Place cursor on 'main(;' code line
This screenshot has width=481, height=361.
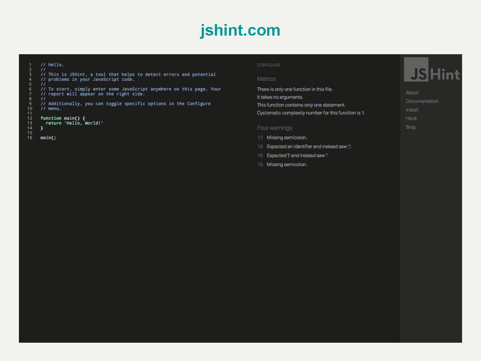[x=48, y=138]
